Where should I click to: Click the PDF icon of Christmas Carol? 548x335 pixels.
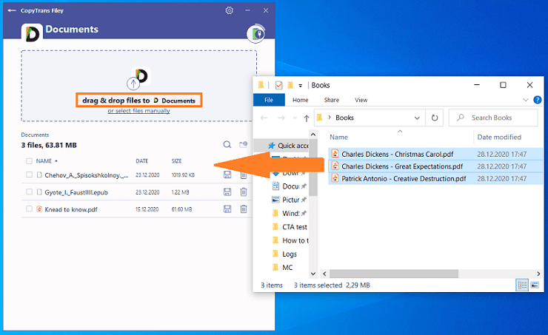pyautogui.click(x=335, y=154)
